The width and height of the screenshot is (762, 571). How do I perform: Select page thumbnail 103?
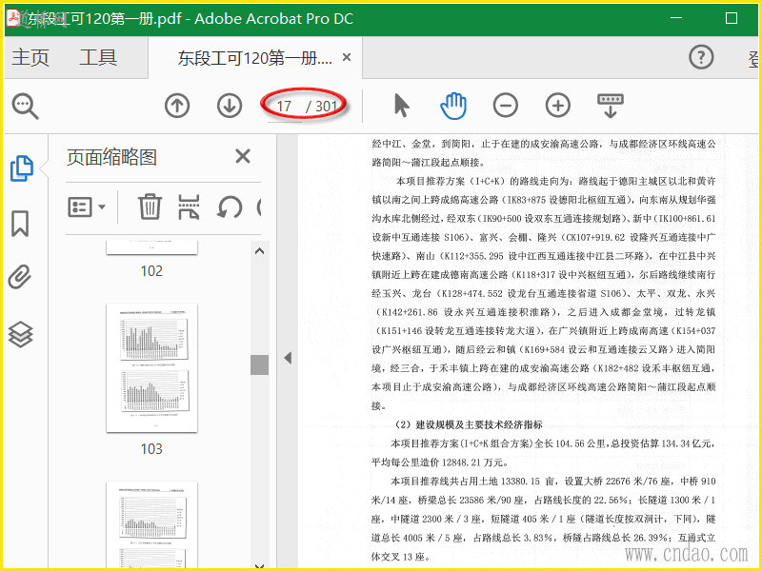pos(151,368)
